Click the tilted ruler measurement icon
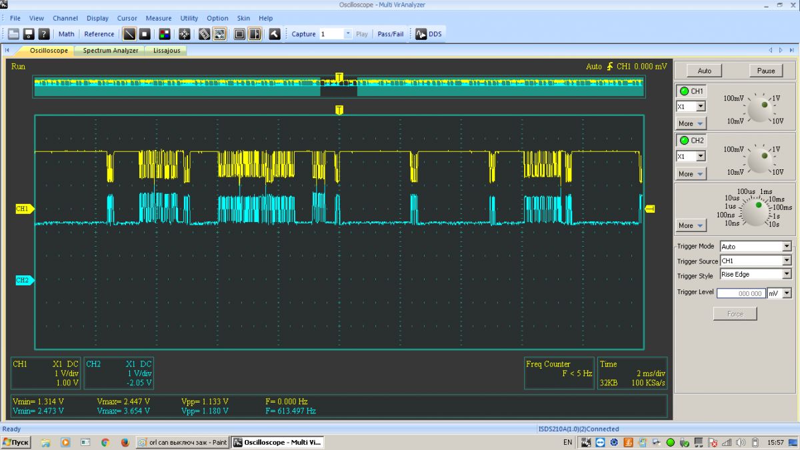Image resolution: width=800 pixels, height=450 pixels. [205, 34]
